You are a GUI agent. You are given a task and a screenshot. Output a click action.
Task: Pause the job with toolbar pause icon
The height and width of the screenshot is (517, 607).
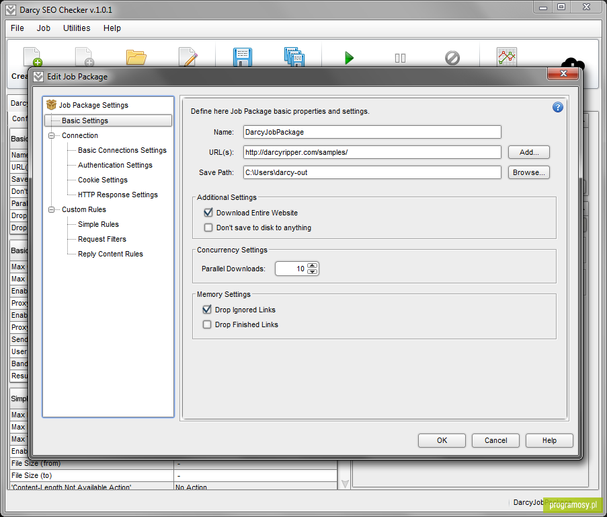(x=400, y=58)
